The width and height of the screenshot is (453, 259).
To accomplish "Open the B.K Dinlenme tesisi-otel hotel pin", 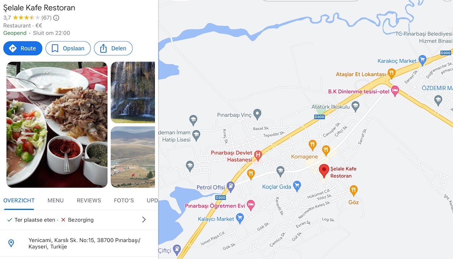I will (395, 91).
